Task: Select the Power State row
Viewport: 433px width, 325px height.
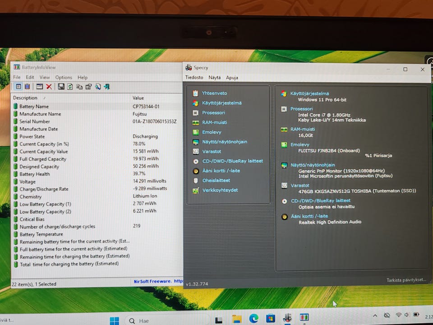Action: pos(97,136)
